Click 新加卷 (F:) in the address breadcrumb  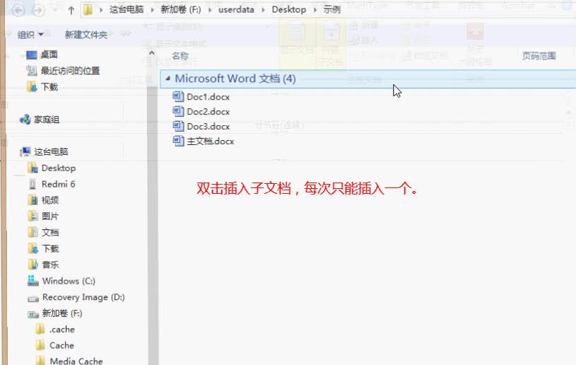tap(181, 10)
